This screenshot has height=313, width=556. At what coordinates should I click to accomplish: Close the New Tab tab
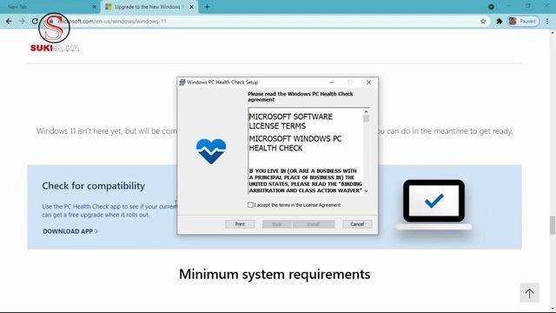[x=95, y=7]
